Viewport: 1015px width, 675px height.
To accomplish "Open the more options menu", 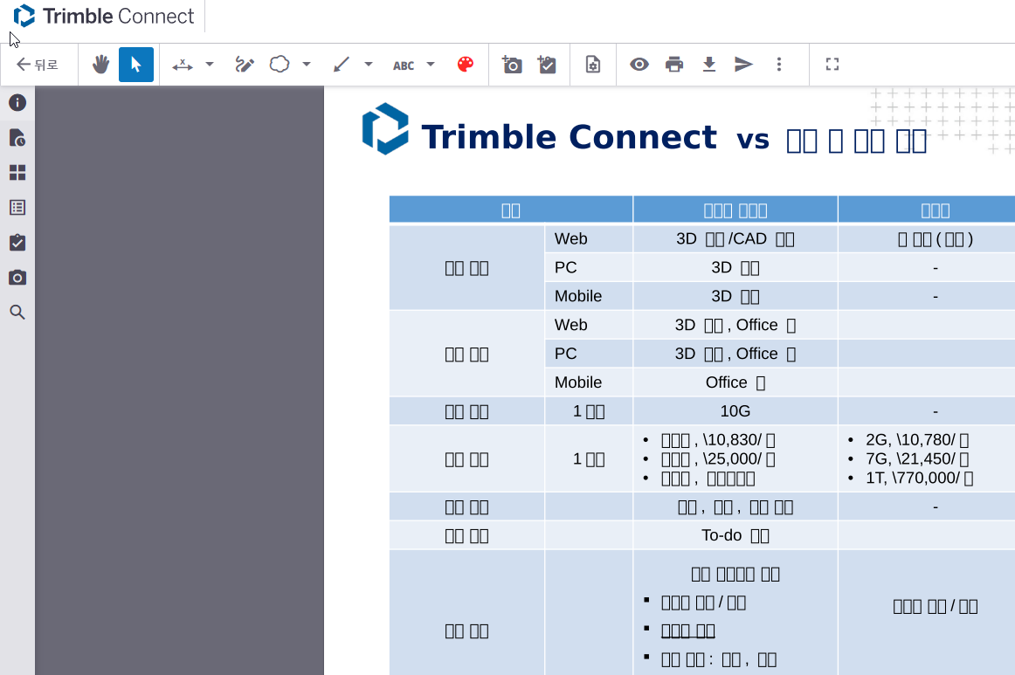I will click(x=779, y=64).
